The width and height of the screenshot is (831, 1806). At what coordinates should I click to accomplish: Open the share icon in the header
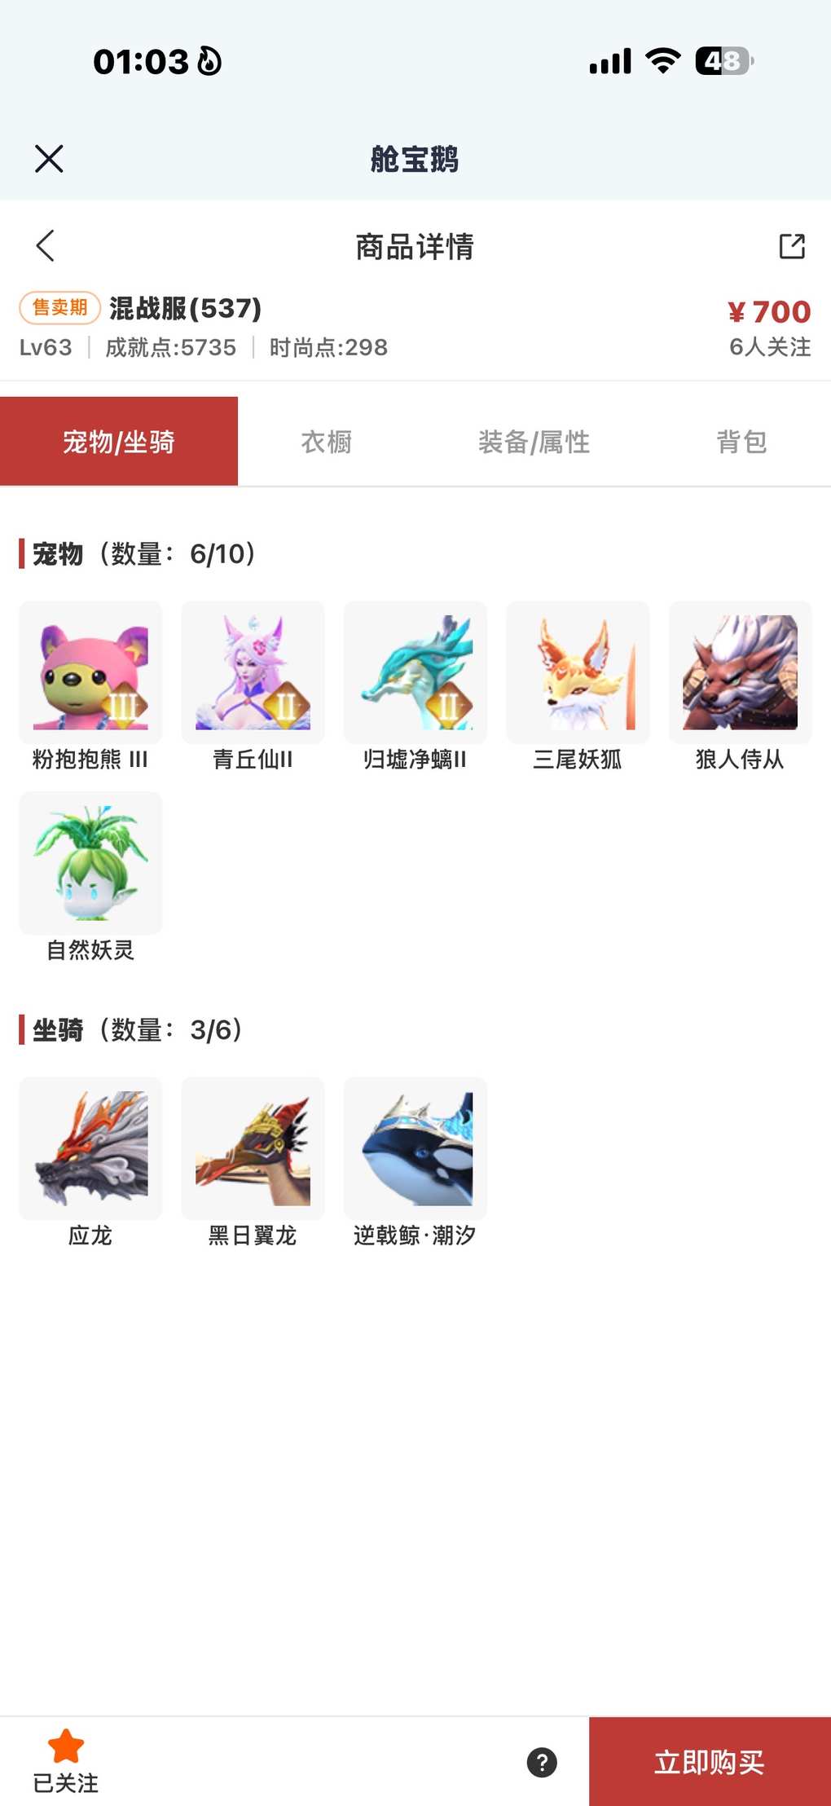[792, 246]
